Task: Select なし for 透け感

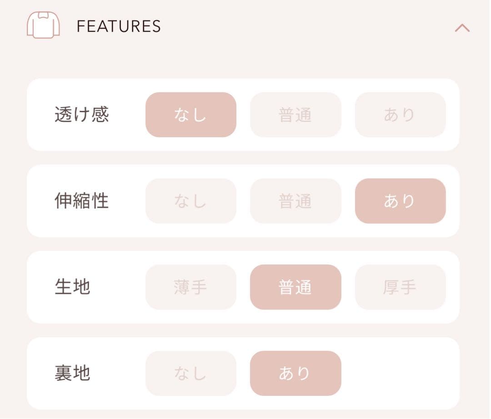Action: (x=190, y=115)
